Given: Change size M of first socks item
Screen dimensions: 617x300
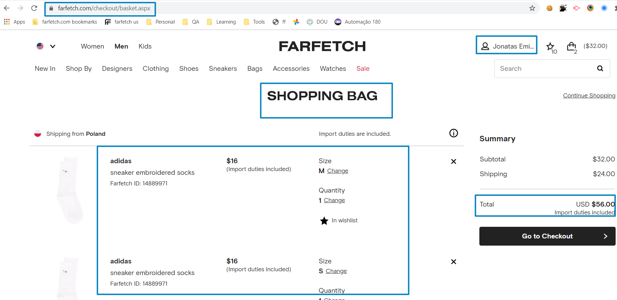Looking at the screenshot, I should (x=338, y=171).
